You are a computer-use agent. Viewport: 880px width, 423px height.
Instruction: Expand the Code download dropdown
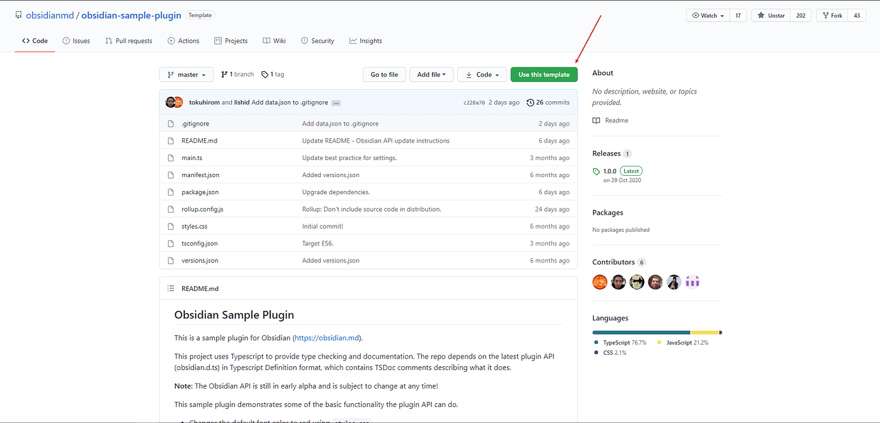coord(482,75)
